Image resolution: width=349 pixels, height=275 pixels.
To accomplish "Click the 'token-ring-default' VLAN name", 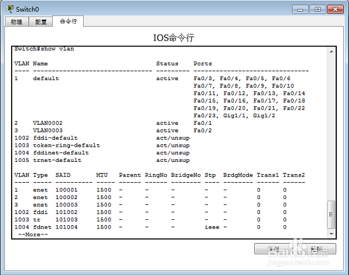I will [66, 146].
